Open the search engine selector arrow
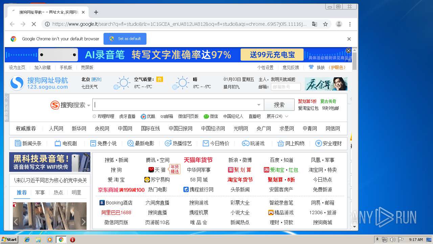 (x=89, y=105)
